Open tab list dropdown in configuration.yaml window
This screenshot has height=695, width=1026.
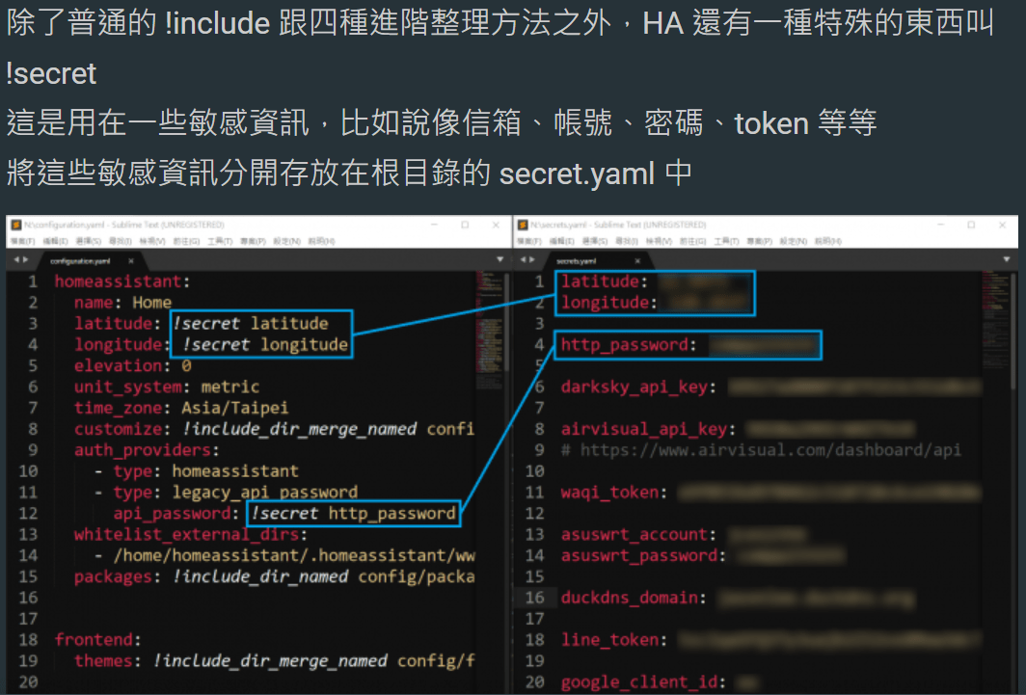click(499, 259)
